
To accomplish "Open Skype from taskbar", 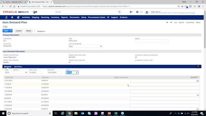I will [89, 113].
